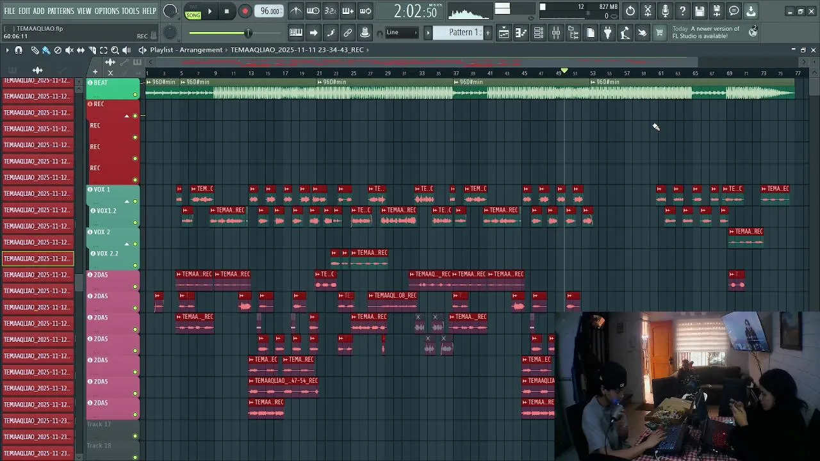Open the tempo tapper icon
The image size is (820, 461).
coord(625,33)
